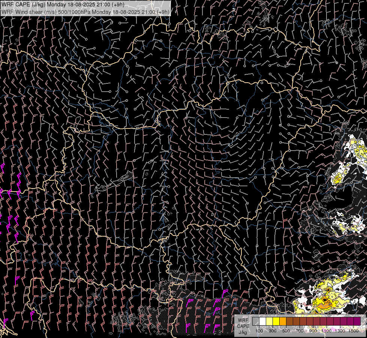This screenshot has height=338, width=367.
Task: Select the last purple CAPE legend swatch
Action: [x=357, y=321]
